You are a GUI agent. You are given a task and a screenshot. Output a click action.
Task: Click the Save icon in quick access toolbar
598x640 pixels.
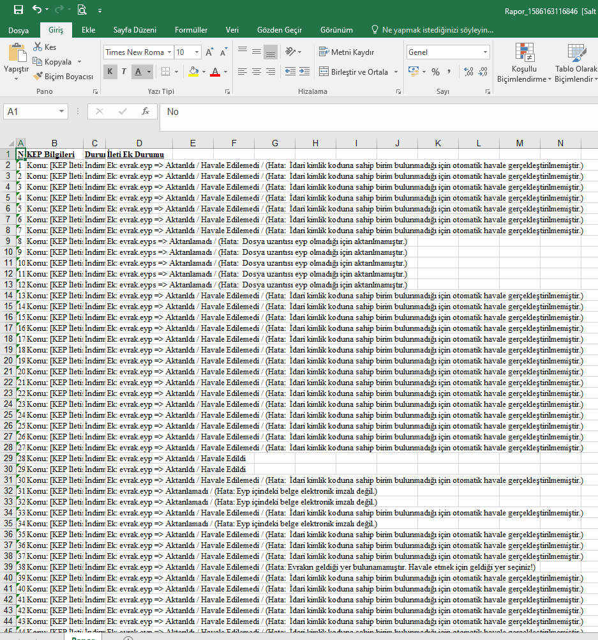(18, 10)
